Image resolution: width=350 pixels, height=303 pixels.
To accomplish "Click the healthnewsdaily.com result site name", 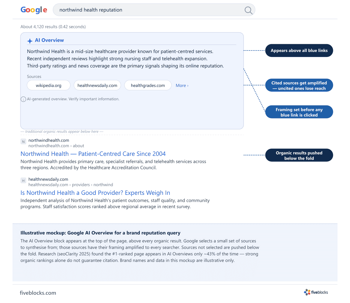I will click(x=48, y=179).
